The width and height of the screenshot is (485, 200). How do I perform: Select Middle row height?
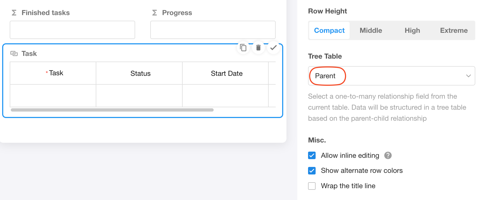pos(371,30)
